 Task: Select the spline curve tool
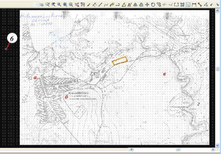(106, 5)
